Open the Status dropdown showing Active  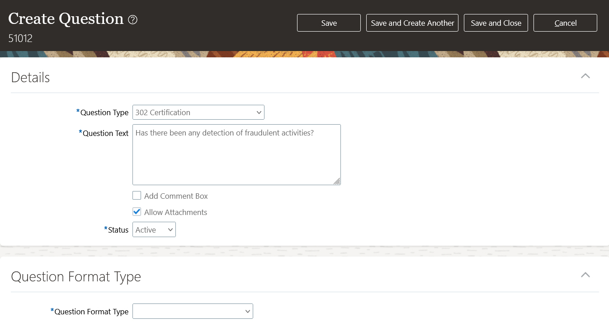point(154,230)
